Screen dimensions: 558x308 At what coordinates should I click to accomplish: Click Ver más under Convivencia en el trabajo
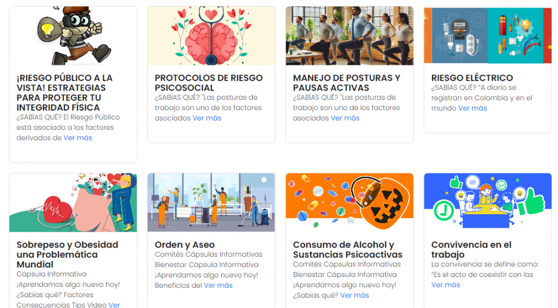[x=446, y=285]
